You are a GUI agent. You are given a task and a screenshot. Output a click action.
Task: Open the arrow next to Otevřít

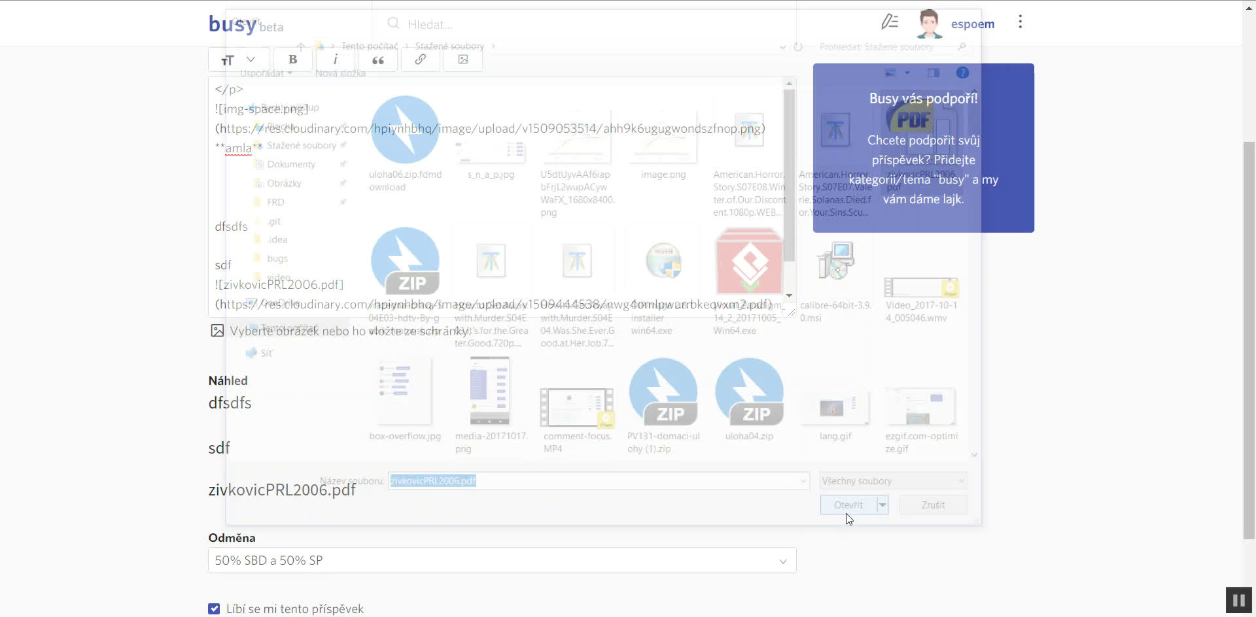click(882, 505)
